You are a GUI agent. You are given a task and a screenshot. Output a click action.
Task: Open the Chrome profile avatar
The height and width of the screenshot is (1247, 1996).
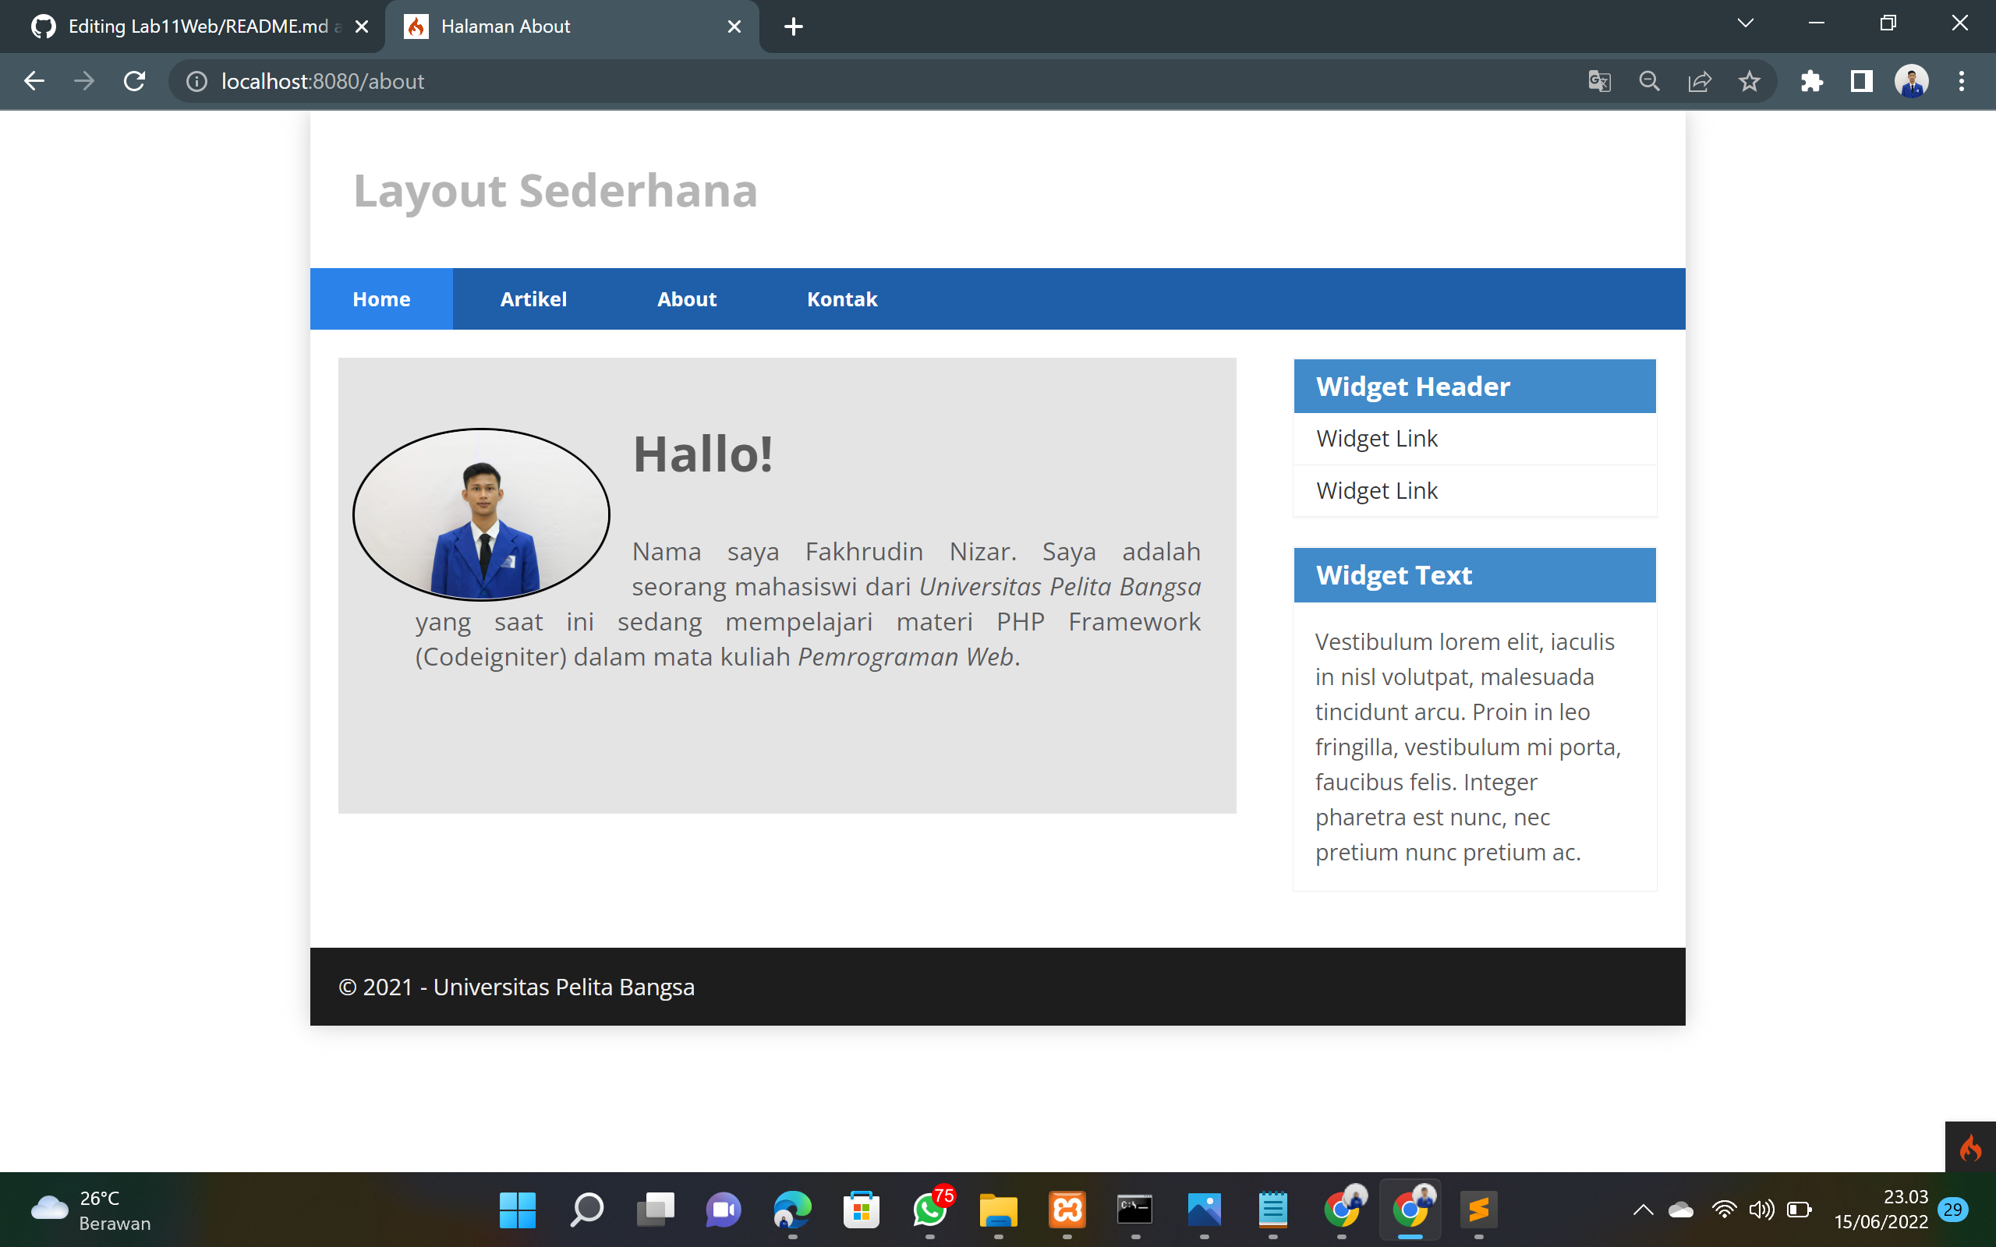tap(1912, 81)
